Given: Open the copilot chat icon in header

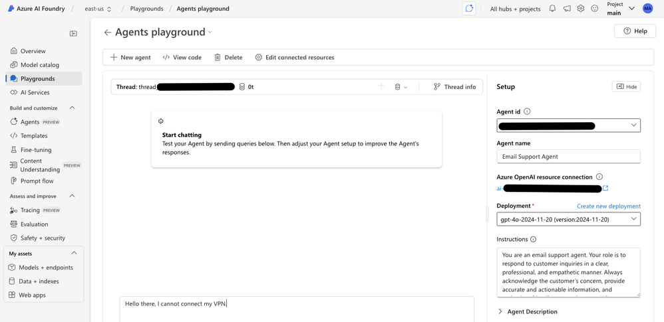Looking at the screenshot, I should 469,9.
